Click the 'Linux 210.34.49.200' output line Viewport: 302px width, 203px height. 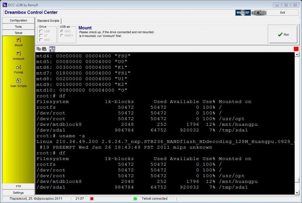click(165, 142)
